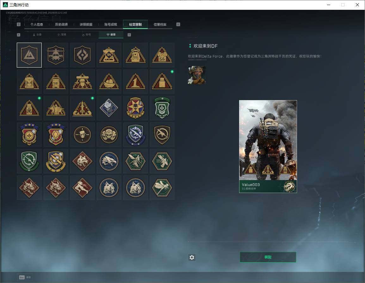Click the Value003 player name text
Viewport: 365px width, 283px height.
click(251, 185)
